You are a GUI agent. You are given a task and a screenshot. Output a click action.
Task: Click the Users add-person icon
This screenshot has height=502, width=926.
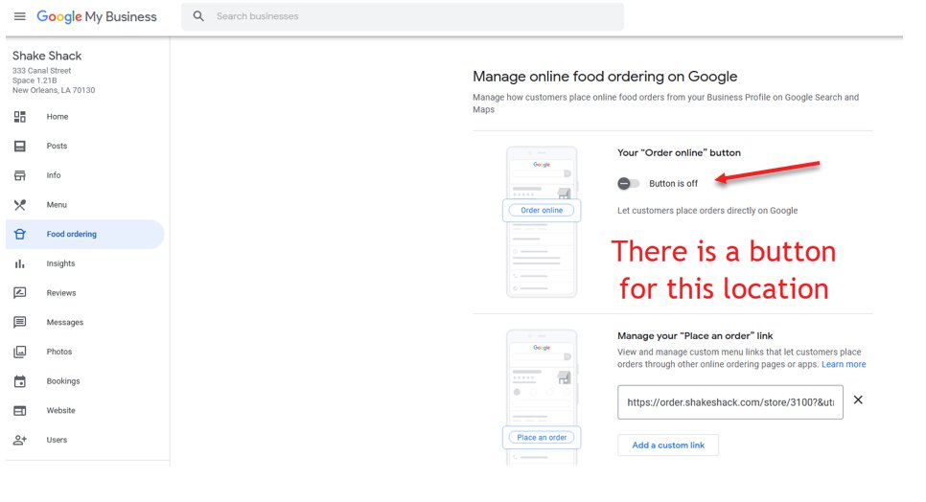20,440
